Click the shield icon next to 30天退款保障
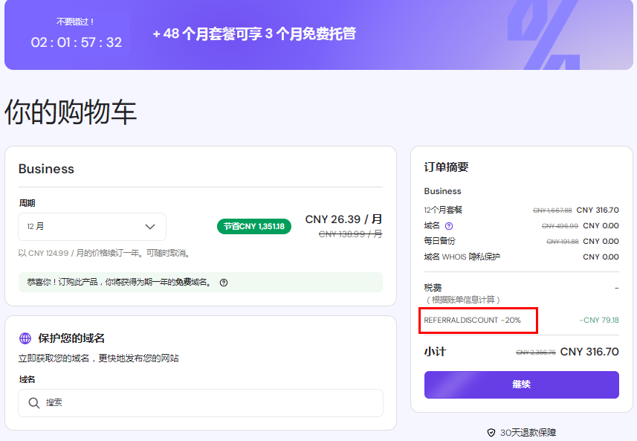The width and height of the screenshot is (637, 441). pyautogui.click(x=490, y=431)
